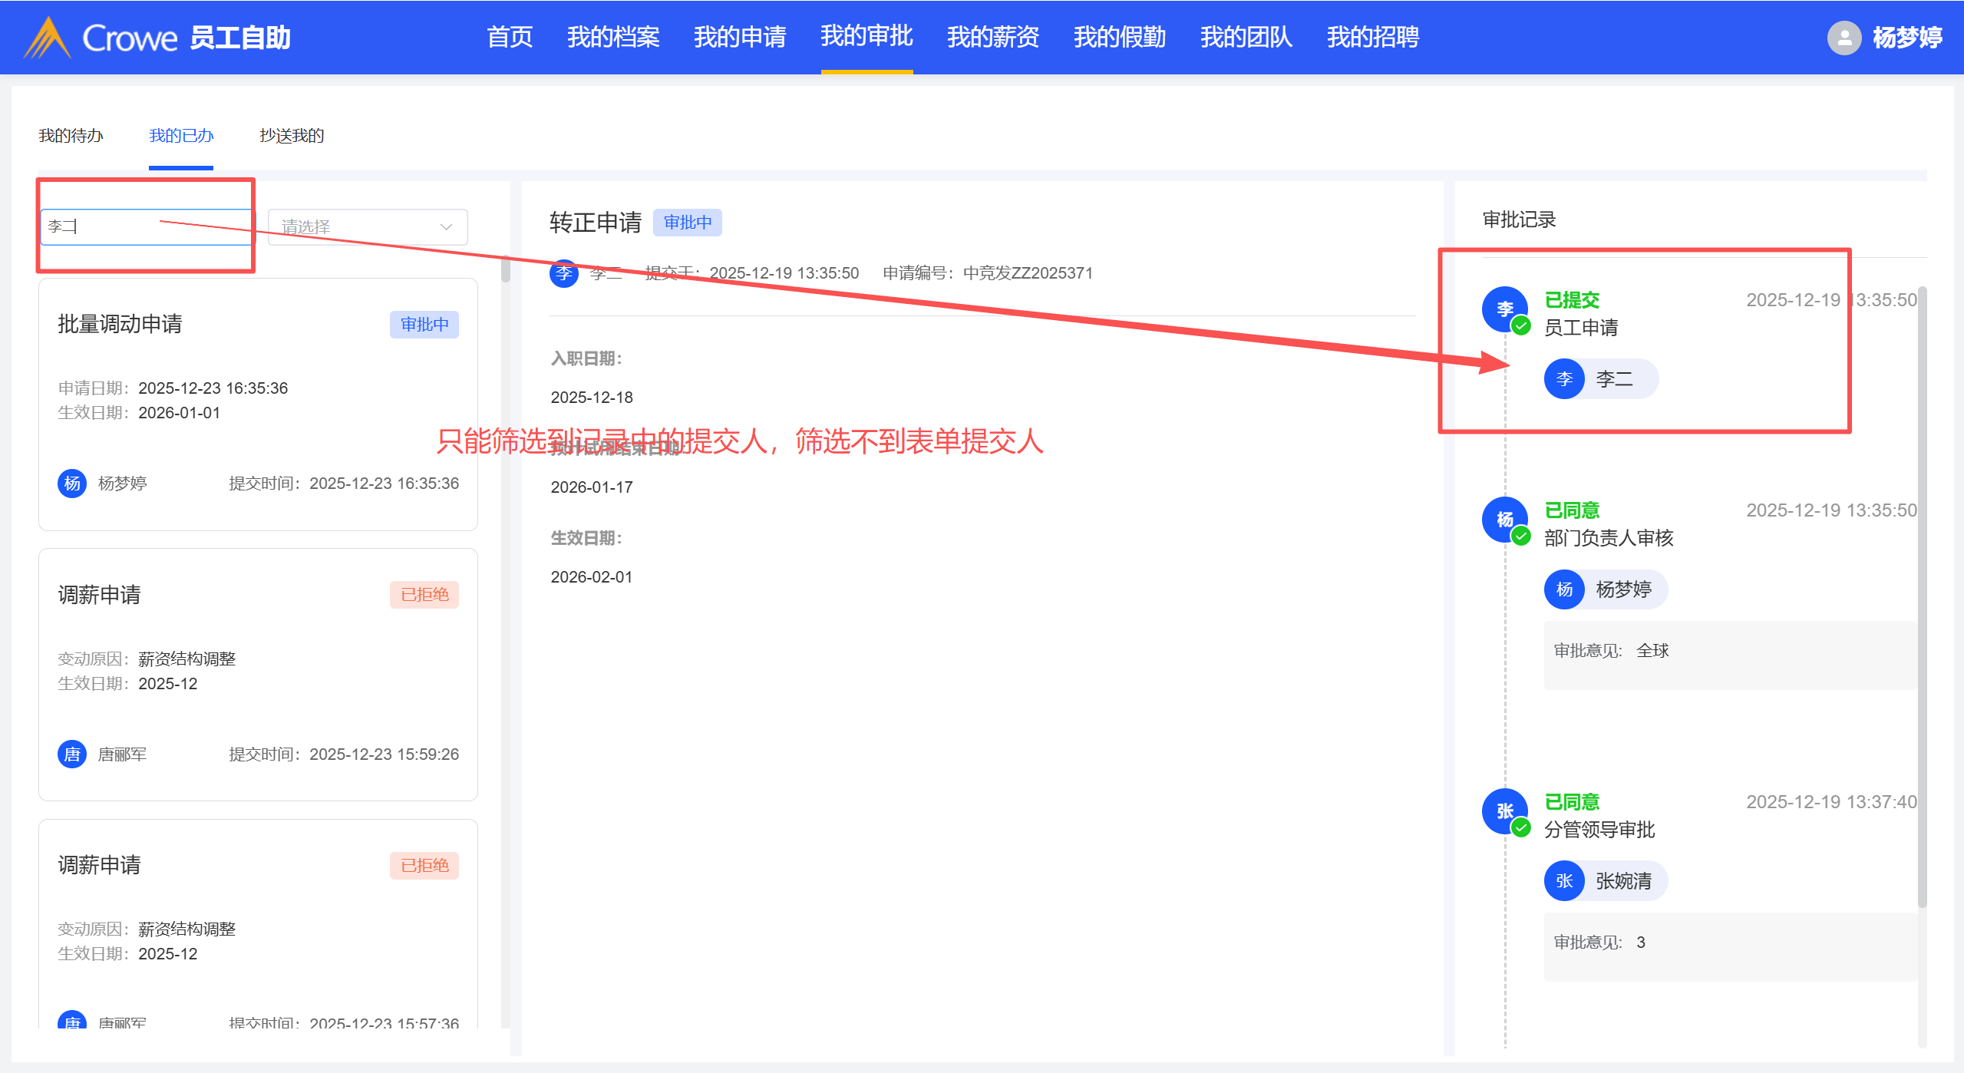Screen dimensions: 1964x1073
Task: Click the 李二 submitter chip in records
Action: click(x=1601, y=379)
